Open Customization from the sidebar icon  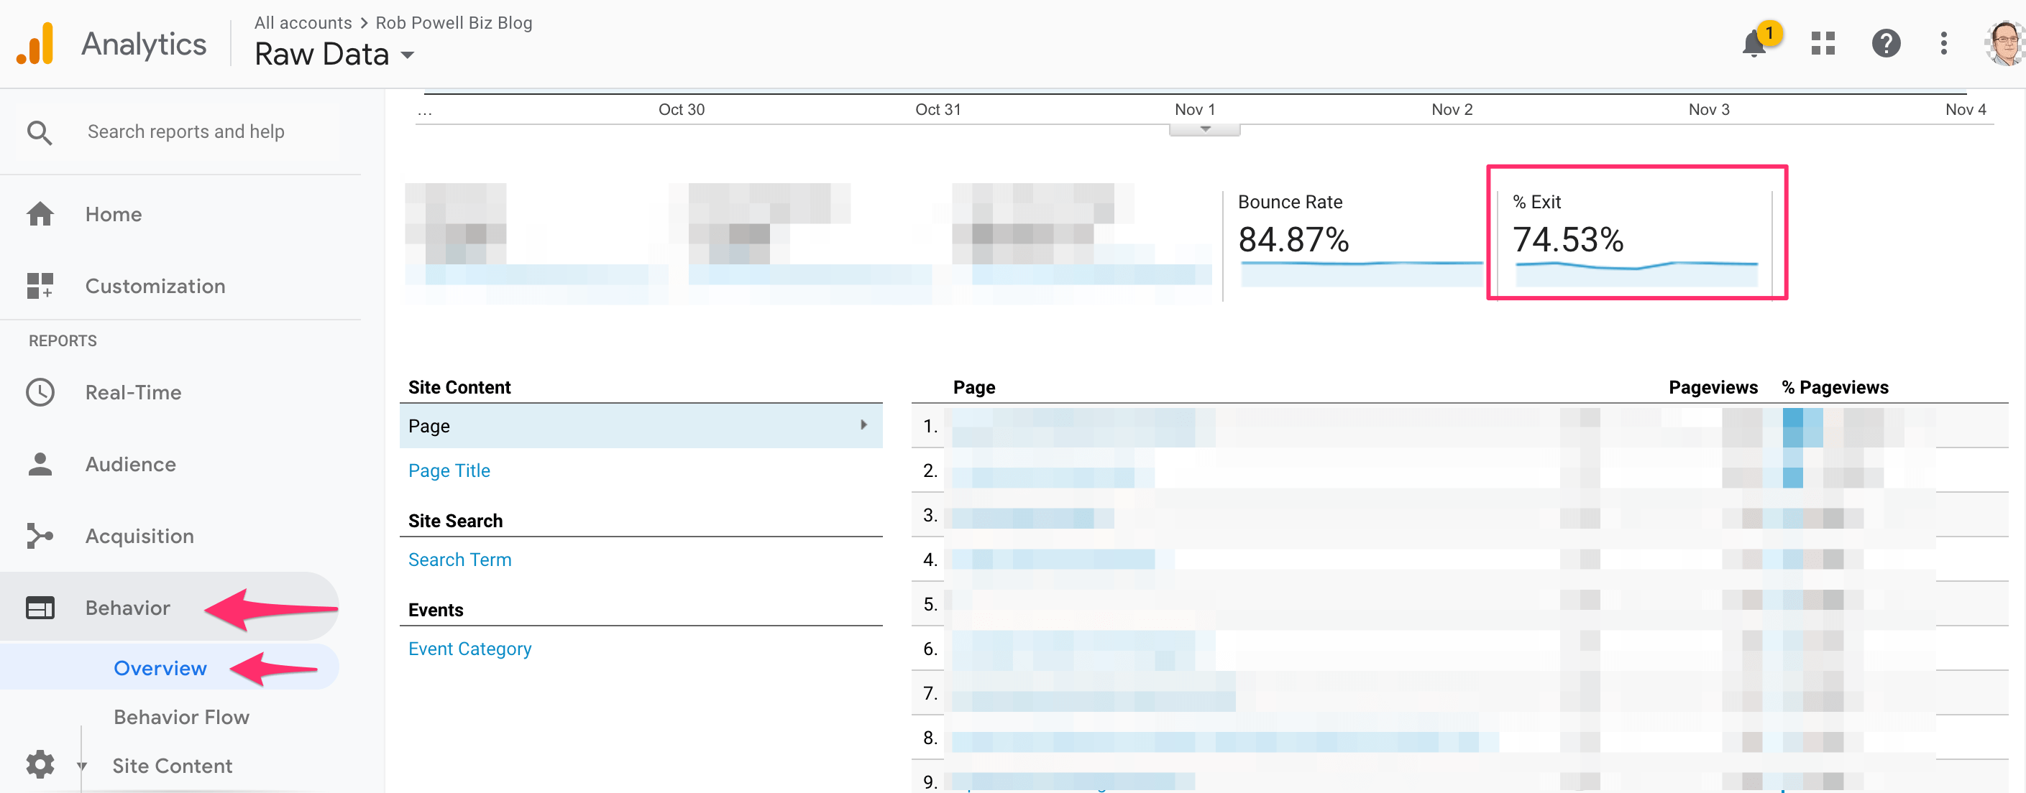(x=40, y=286)
